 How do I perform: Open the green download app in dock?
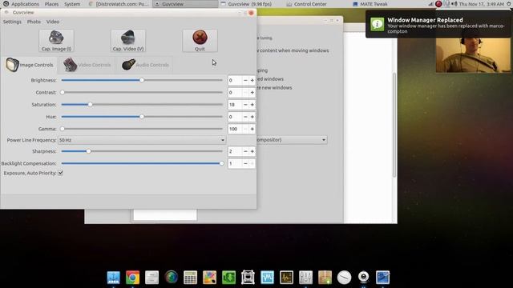click(228, 278)
